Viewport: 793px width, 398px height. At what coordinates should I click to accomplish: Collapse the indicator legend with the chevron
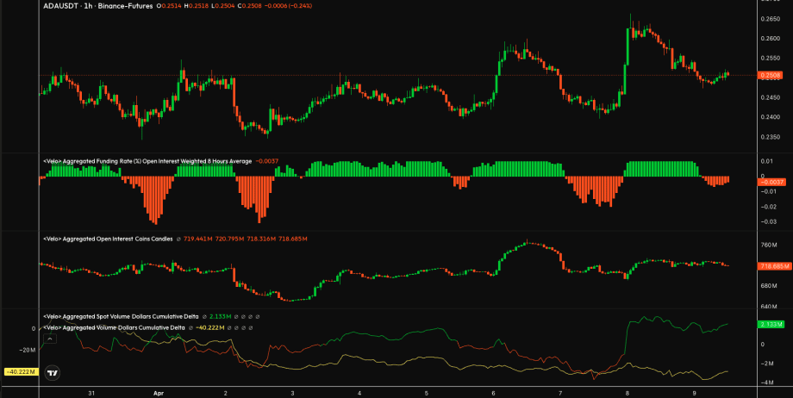(x=49, y=339)
